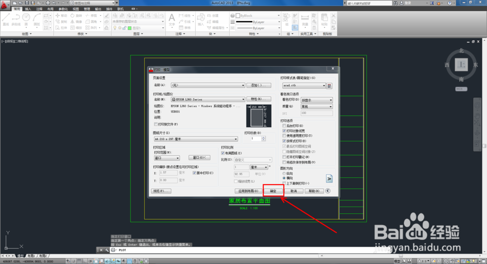Click the Paste (粘贴) clipboard tool

[x=324, y=19]
